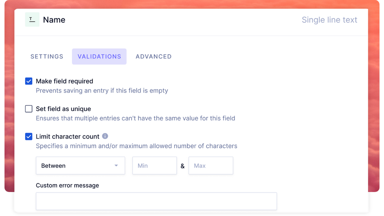
Task: Click the caret arrow in the Between selector
Action: (x=116, y=165)
